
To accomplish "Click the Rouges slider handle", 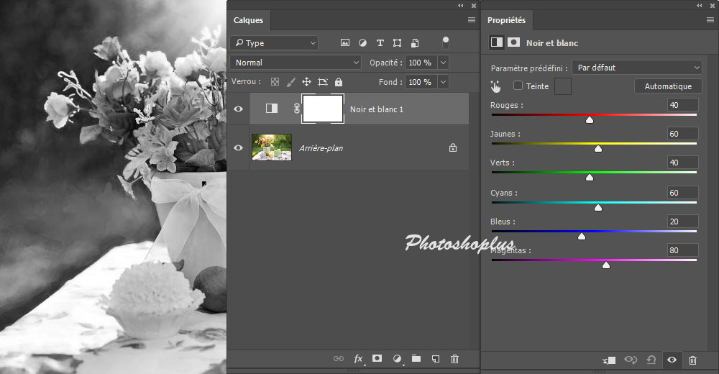I will click(590, 120).
